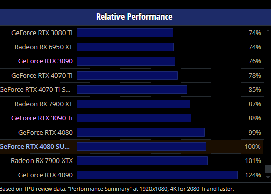
Task: Click the RTX 4080 99% performance bar
Action: click(x=141, y=133)
